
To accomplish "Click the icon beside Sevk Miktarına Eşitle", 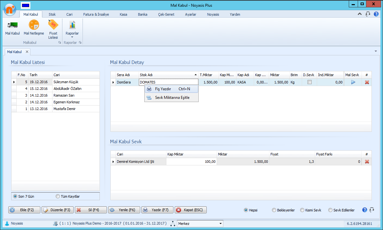I will point(149,98).
